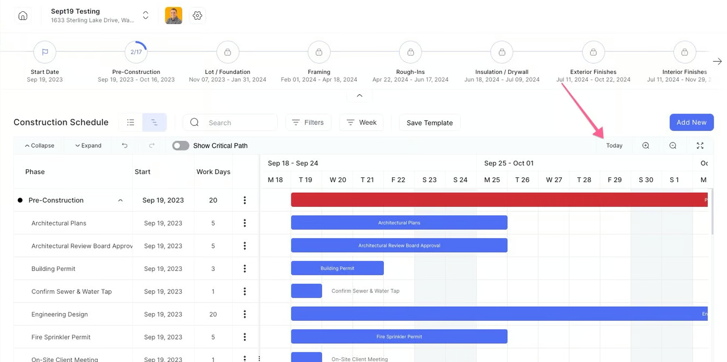
Task: Open project switcher for Sept19 Testing
Action: coord(145,16)
